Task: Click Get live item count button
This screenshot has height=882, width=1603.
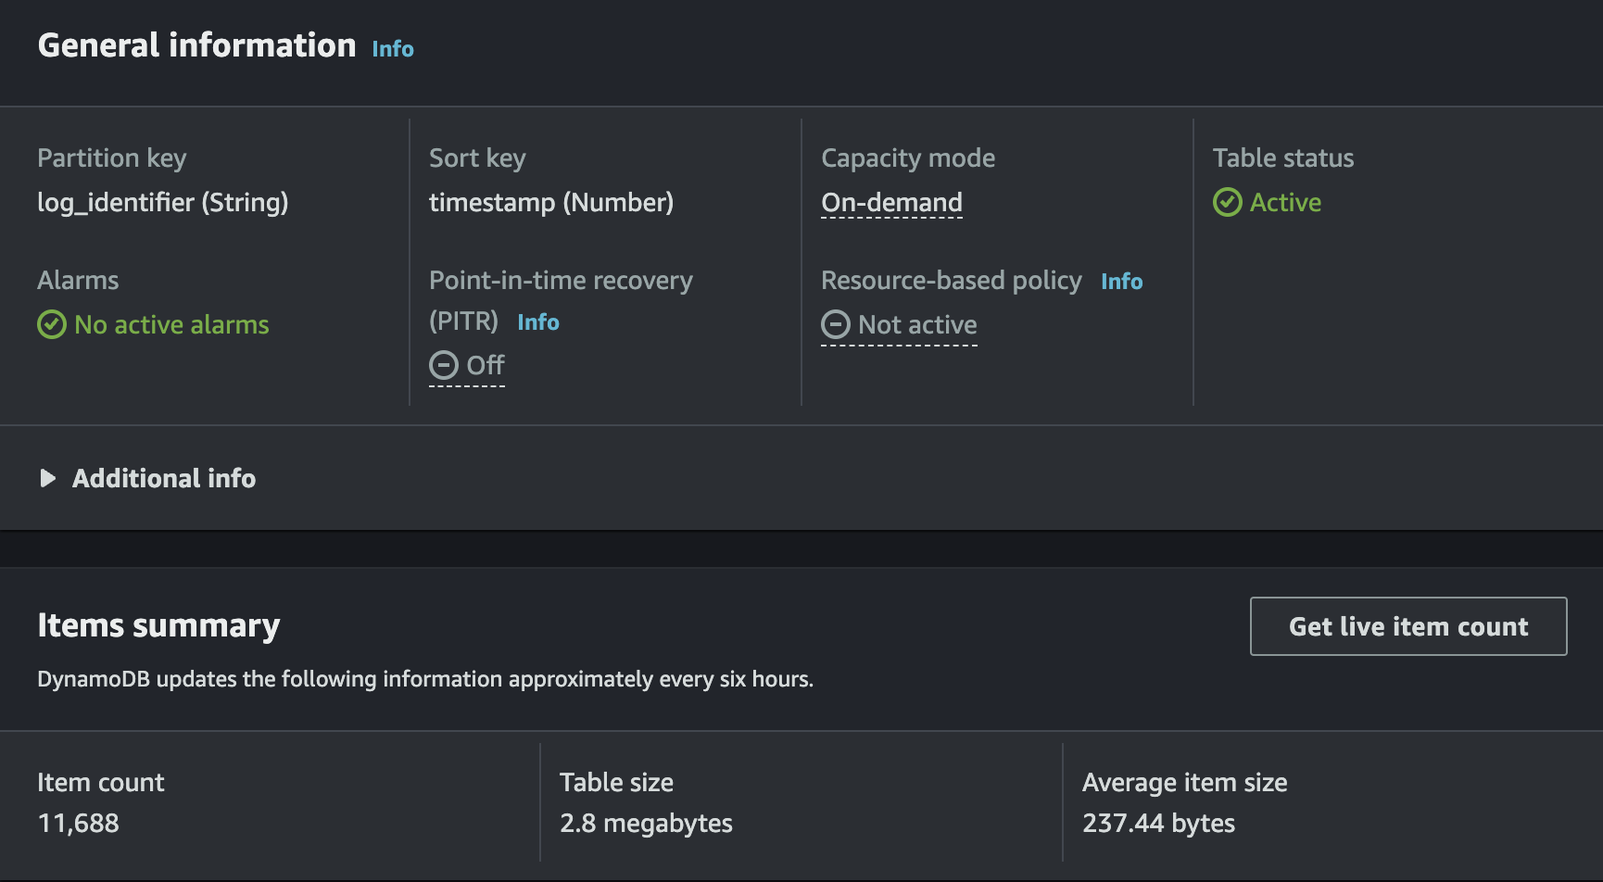Action: tap(1408, 626)
